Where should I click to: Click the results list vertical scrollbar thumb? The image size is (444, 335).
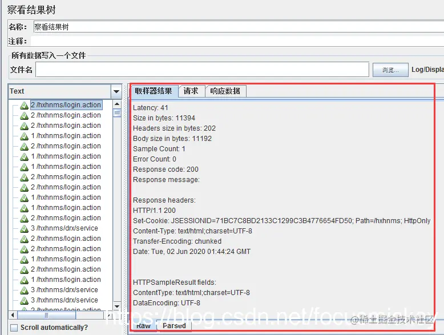(117, 113)
